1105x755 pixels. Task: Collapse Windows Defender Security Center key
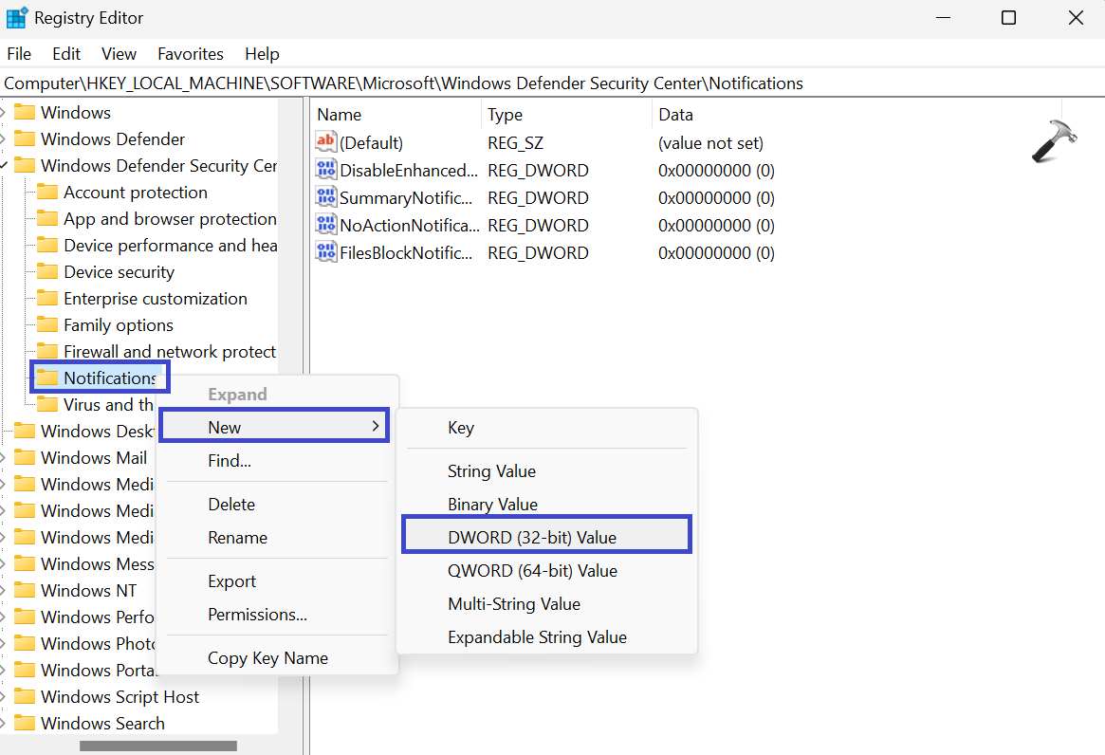click(5, 166)
